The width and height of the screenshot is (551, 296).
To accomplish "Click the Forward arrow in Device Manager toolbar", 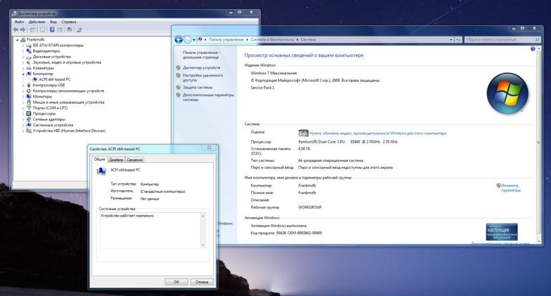I will [23, 30].
